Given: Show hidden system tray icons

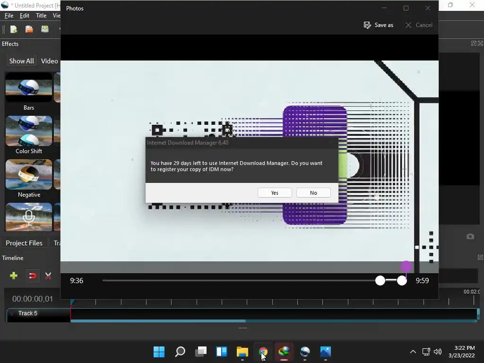Looking at the screenshot, I should pos(413,352).
